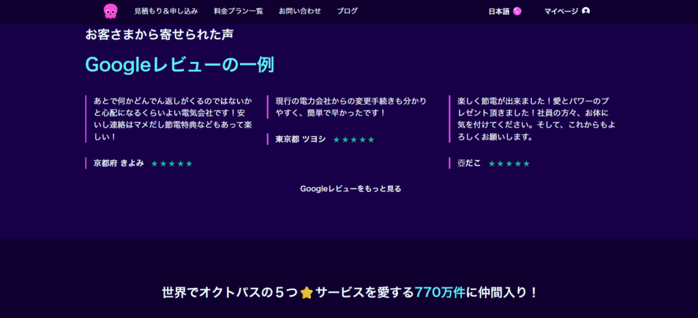Click the yellow star emoji in the bottom heading
Viewport: 698px width, 318px height.
click(x=307, y=293)
